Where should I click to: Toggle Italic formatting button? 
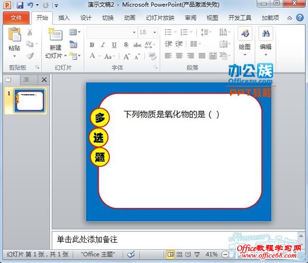[x=103, y=45]
